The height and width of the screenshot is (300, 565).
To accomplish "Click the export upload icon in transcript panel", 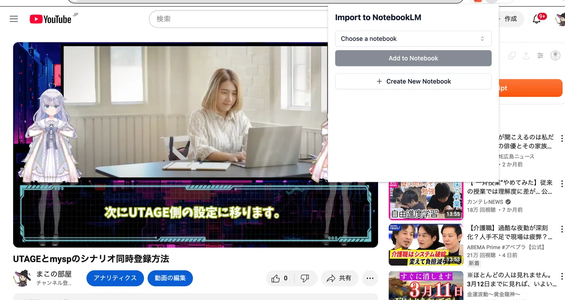I will point(526,56).
